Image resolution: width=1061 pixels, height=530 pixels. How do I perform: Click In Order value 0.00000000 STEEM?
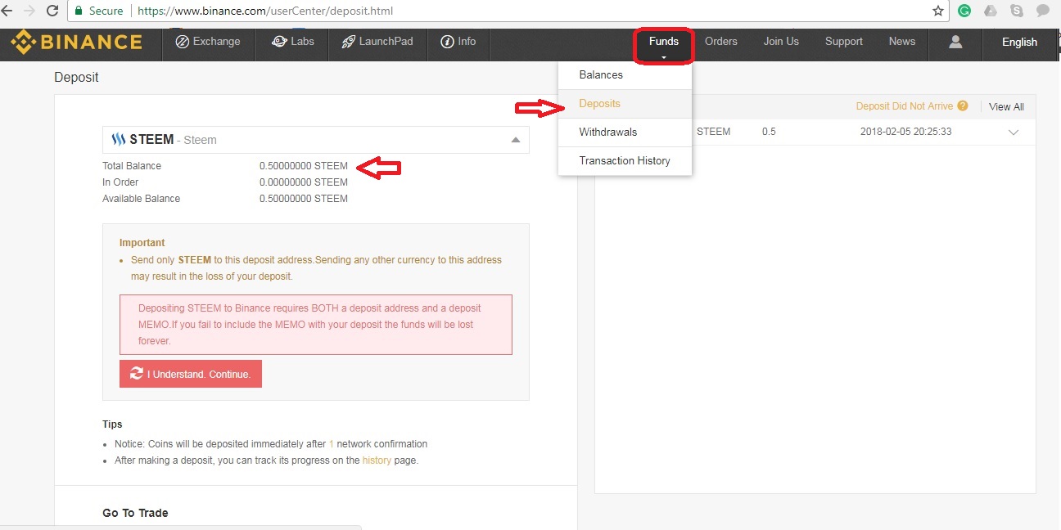click(x=304, y=182)
